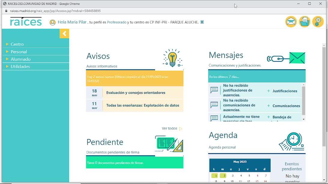
Task: Open the Bandeja de link
Action: 282,117
